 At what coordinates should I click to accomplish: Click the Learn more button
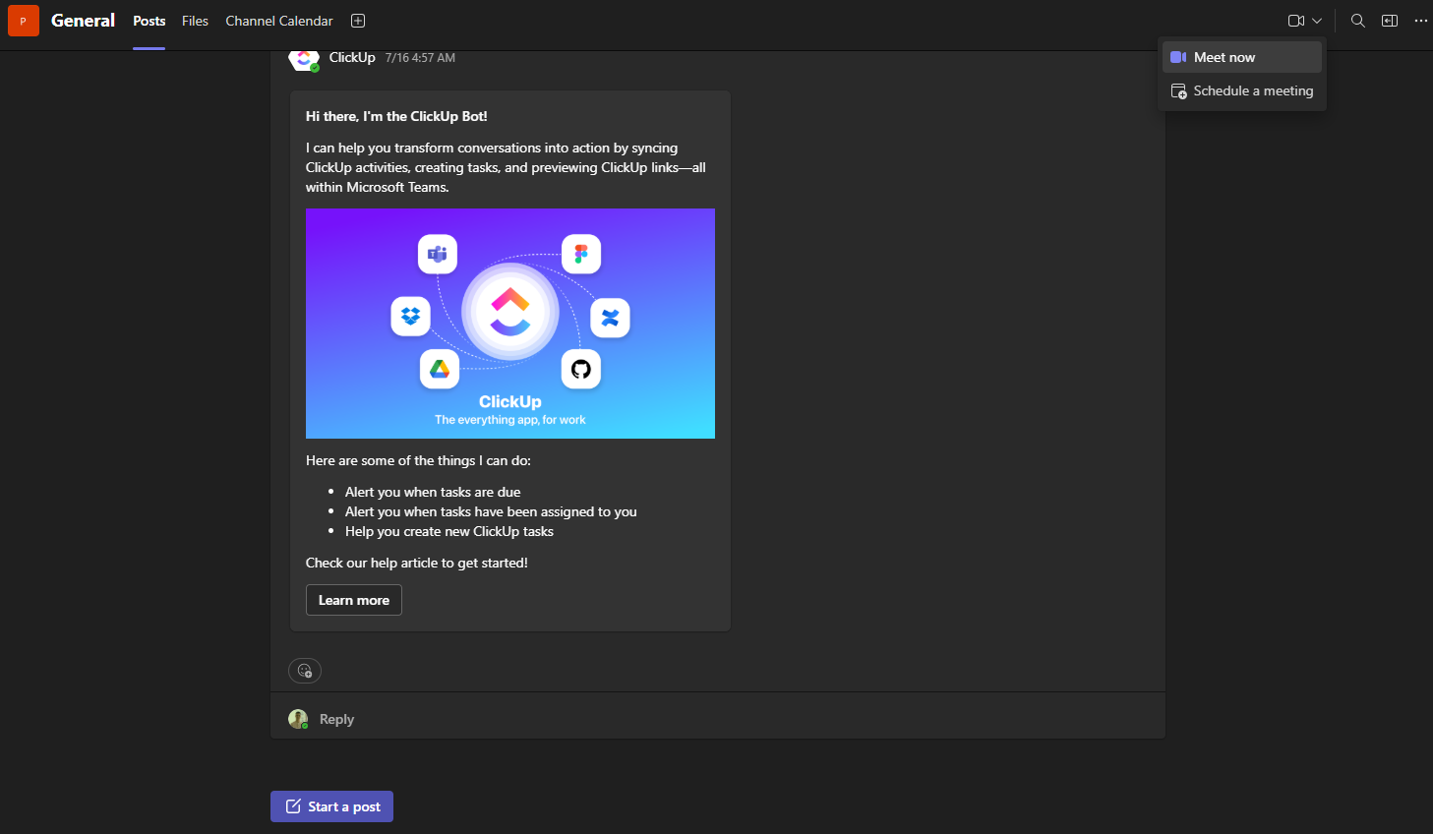point(354,600)
